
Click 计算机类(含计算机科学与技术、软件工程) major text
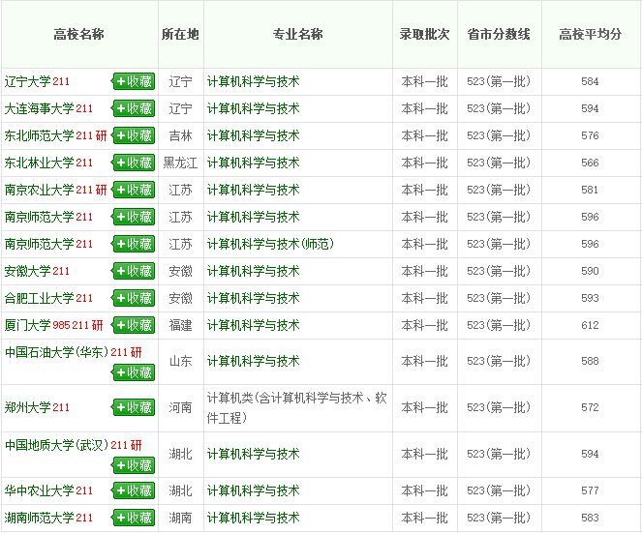click(x=297, y=407)
